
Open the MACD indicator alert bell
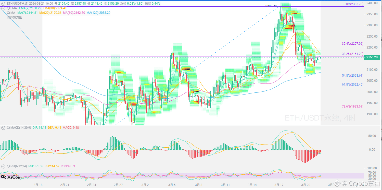click(x=9, y=127)
